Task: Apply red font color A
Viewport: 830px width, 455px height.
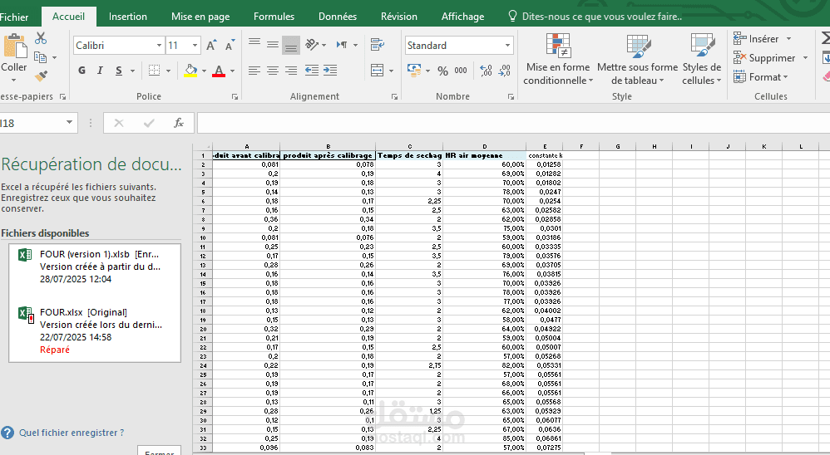Action: (219, 71)
